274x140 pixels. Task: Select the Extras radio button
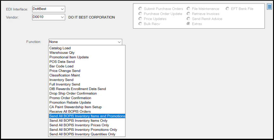(188, 24)
